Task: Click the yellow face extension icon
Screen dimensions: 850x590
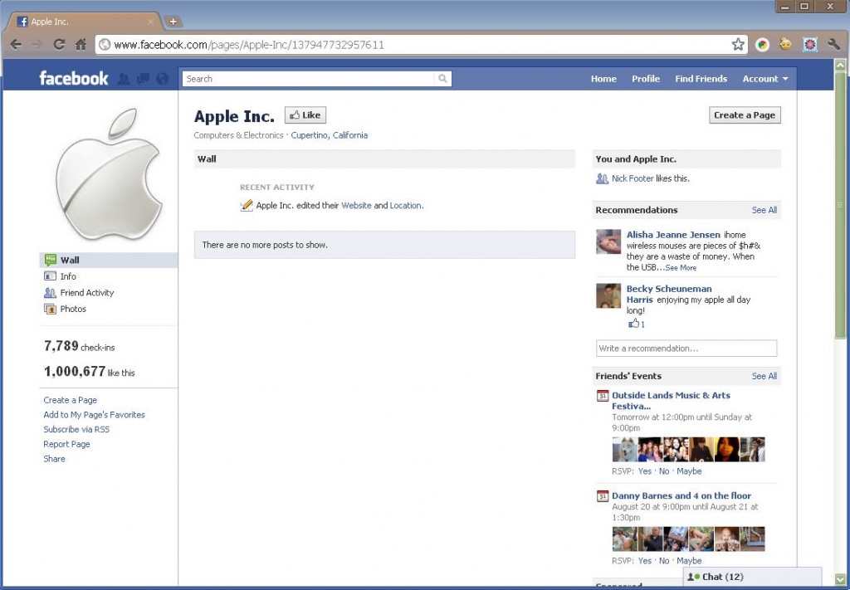Action: tap(785, 45)
